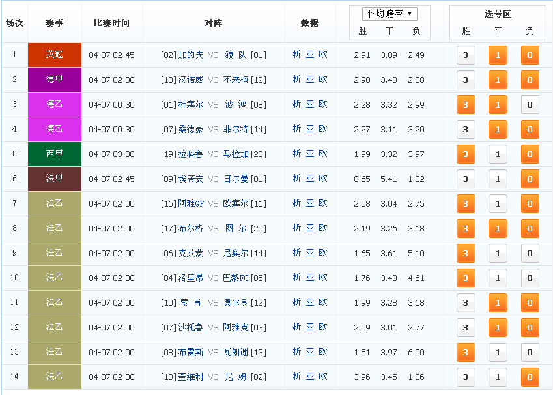This screenshot has width=553, height=395.
Task: Select win (3) for match 4 桑德豪
Action: pos(466,129)
